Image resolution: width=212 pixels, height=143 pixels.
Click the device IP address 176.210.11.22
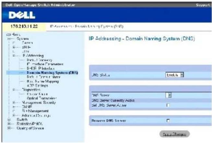click(x=24, y=26)
